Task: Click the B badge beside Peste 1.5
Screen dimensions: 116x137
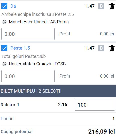Action: 101,48
